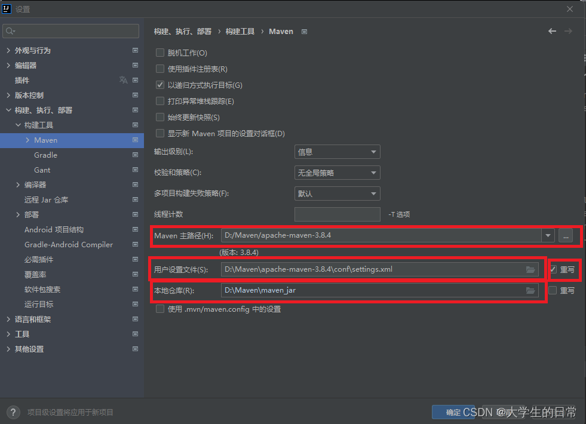
Task: Click the project icon on 外观与行为 row
Action: point(135,50)
